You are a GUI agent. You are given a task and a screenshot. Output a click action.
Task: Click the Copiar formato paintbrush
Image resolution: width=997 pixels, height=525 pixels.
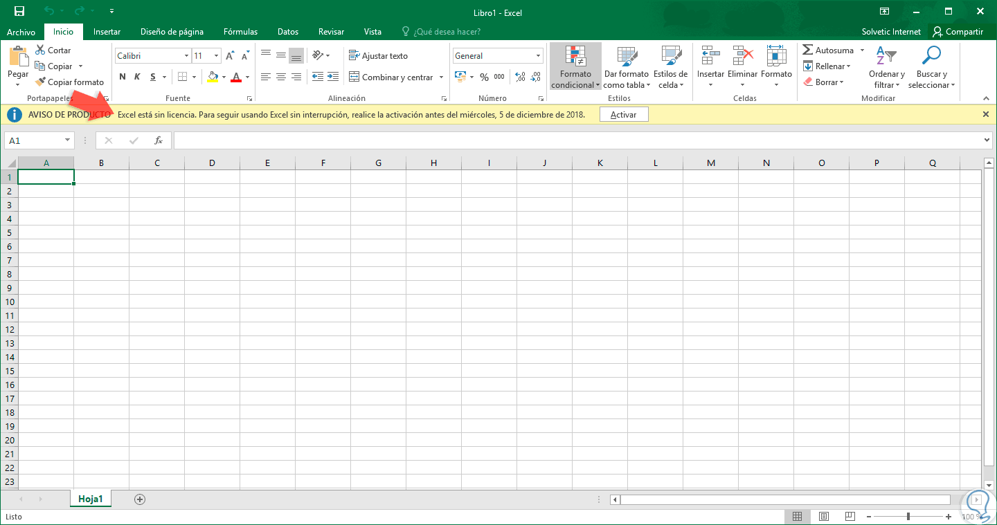coord(69,82)
